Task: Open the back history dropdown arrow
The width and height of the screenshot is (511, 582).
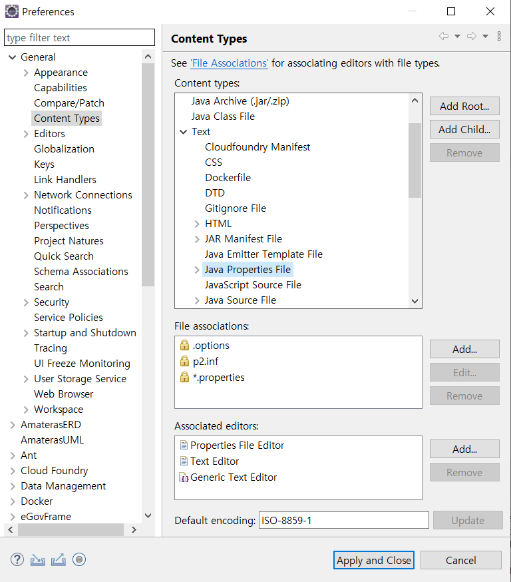Action: (458, 37)
